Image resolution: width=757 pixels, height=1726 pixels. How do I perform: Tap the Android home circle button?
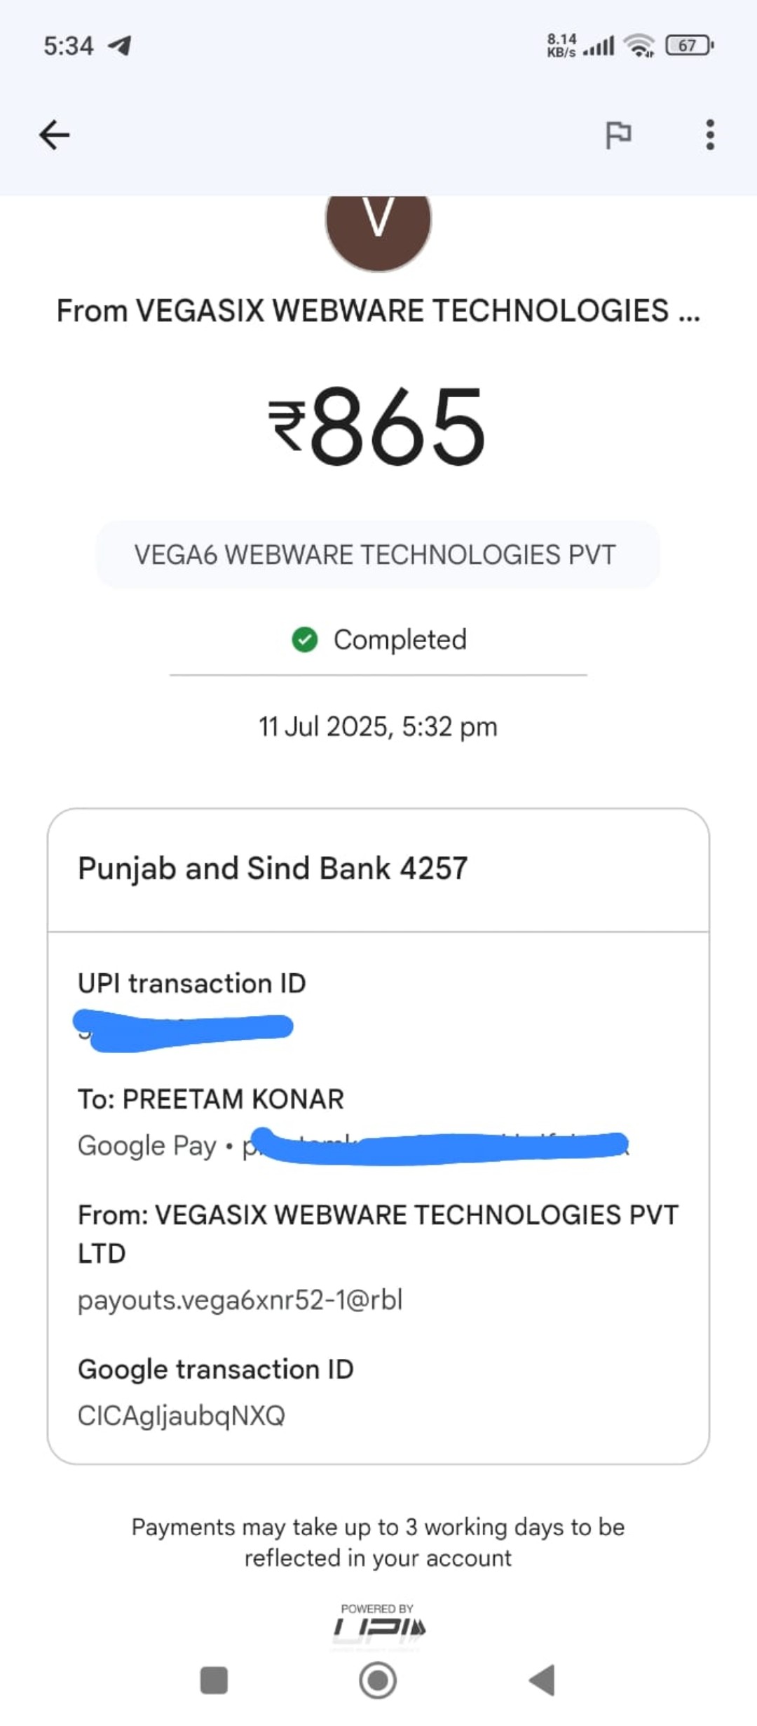click(378, 1680)
